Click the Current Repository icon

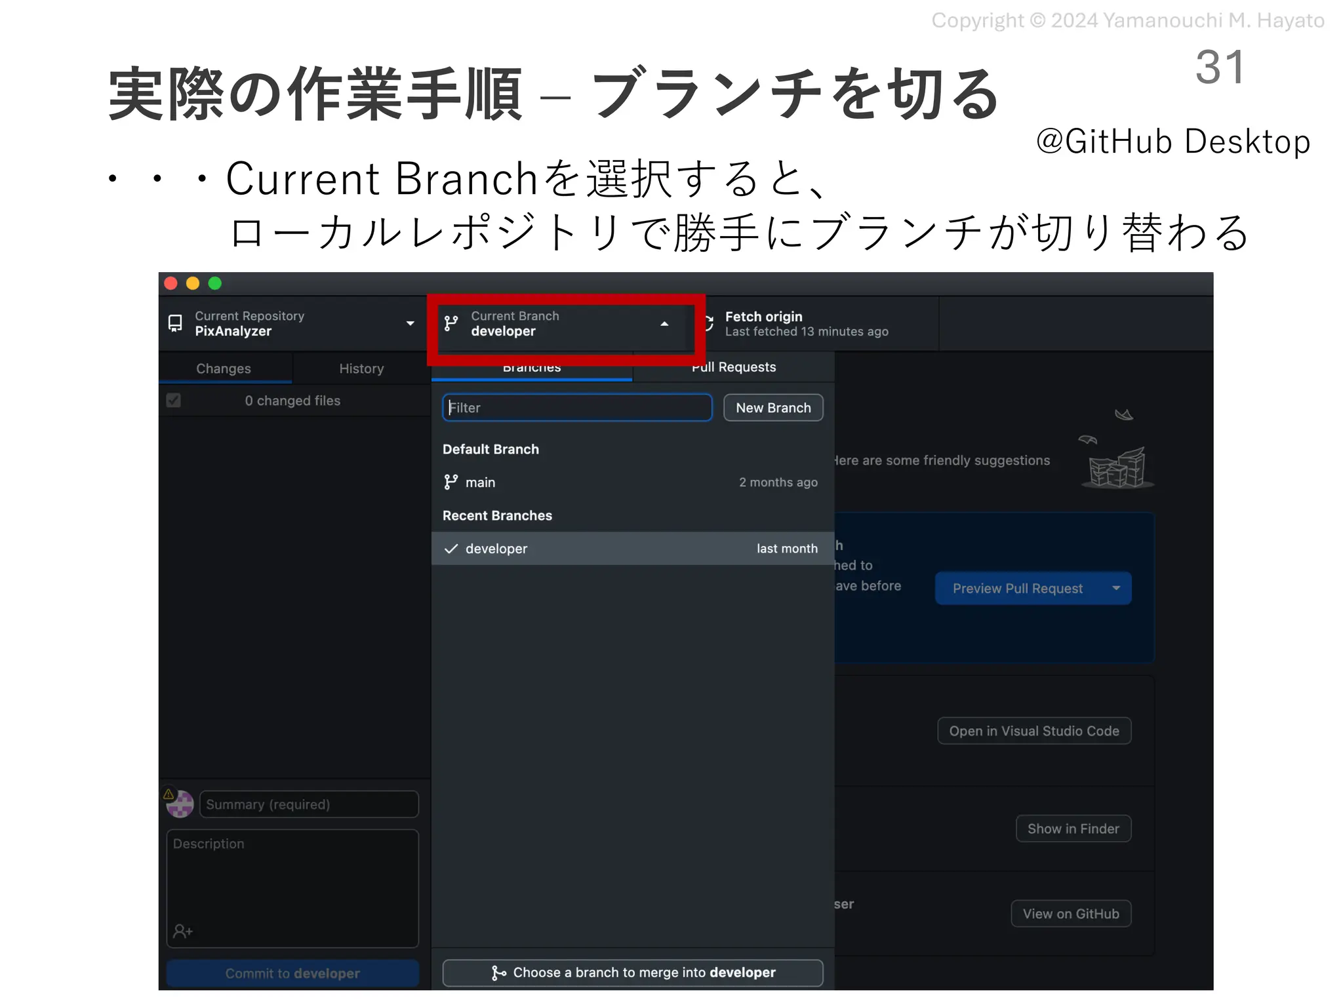click(175, 323)
